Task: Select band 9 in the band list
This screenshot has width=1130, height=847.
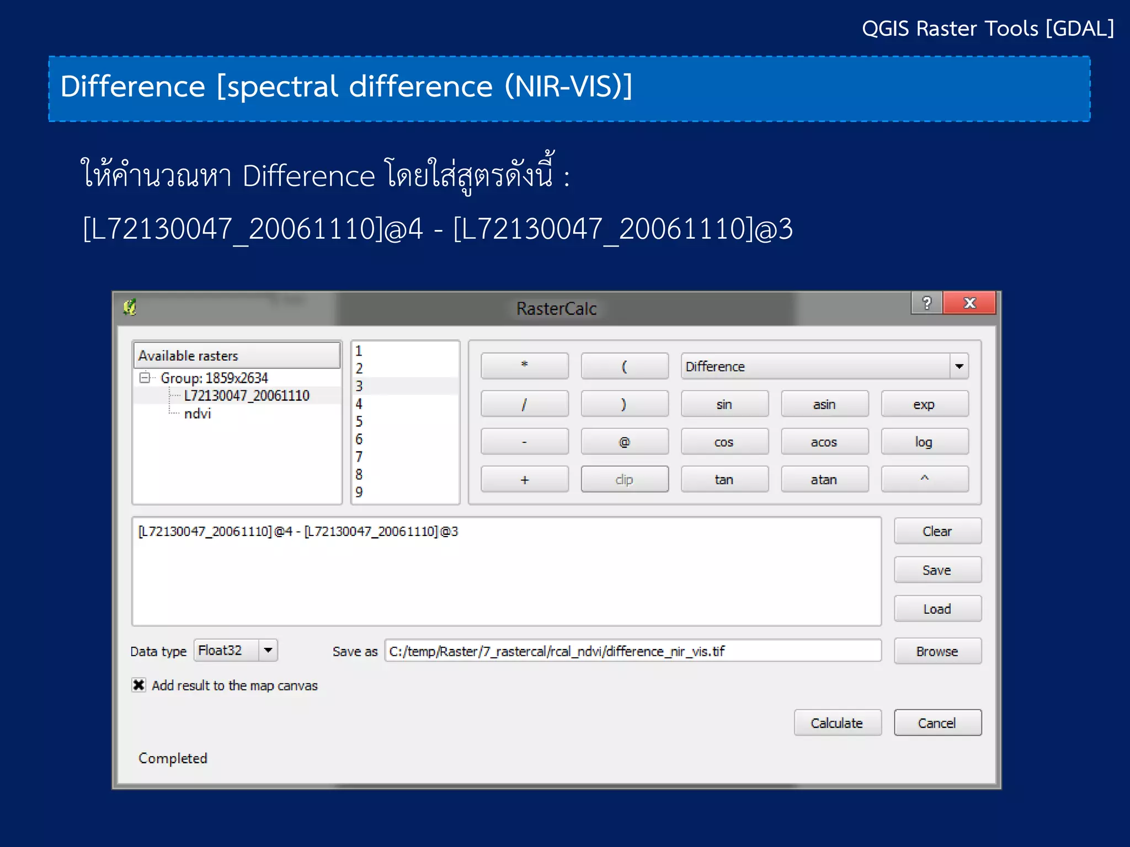Action: click(x=405, y=492)
